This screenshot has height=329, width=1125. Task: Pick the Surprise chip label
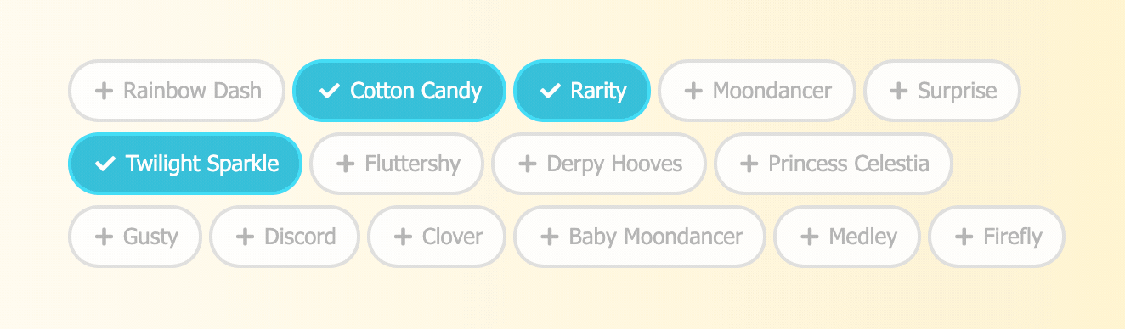pos(958,92)
